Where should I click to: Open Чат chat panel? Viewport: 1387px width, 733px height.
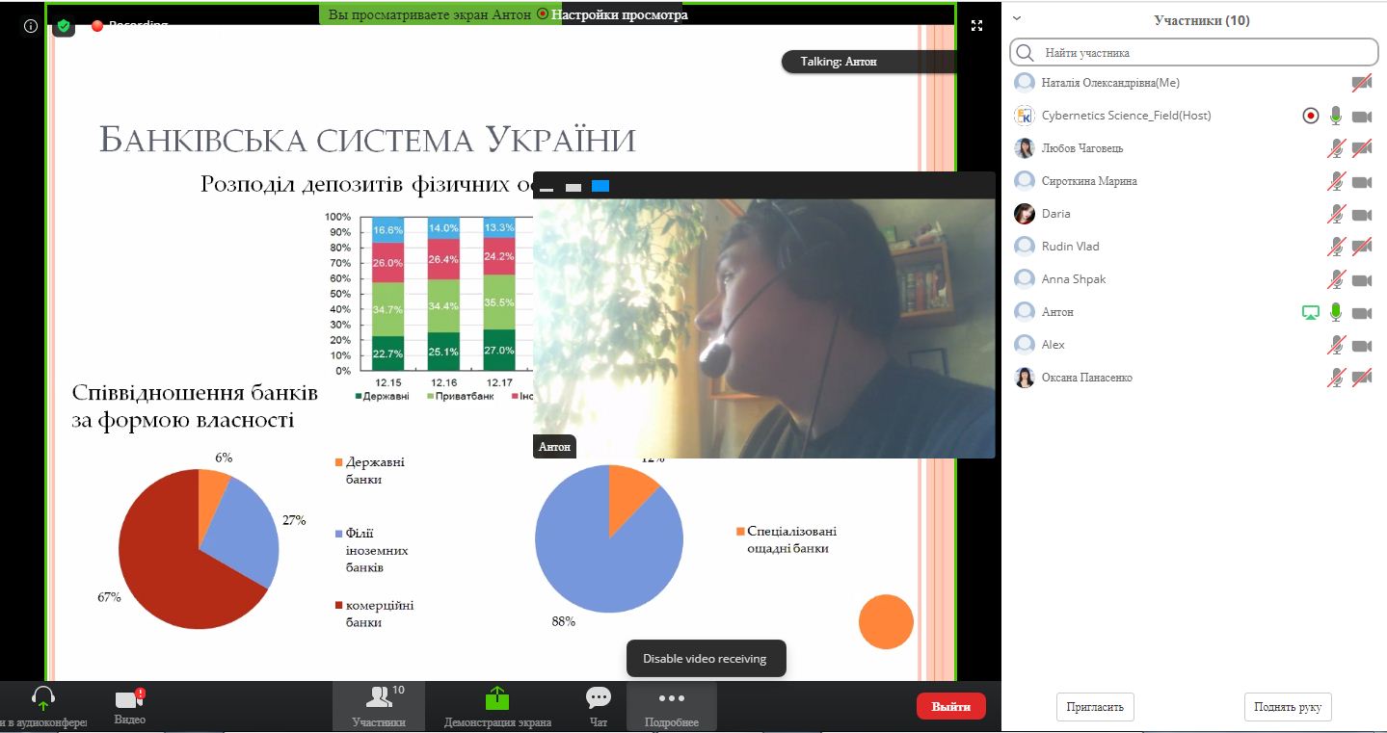pos(599,706)
